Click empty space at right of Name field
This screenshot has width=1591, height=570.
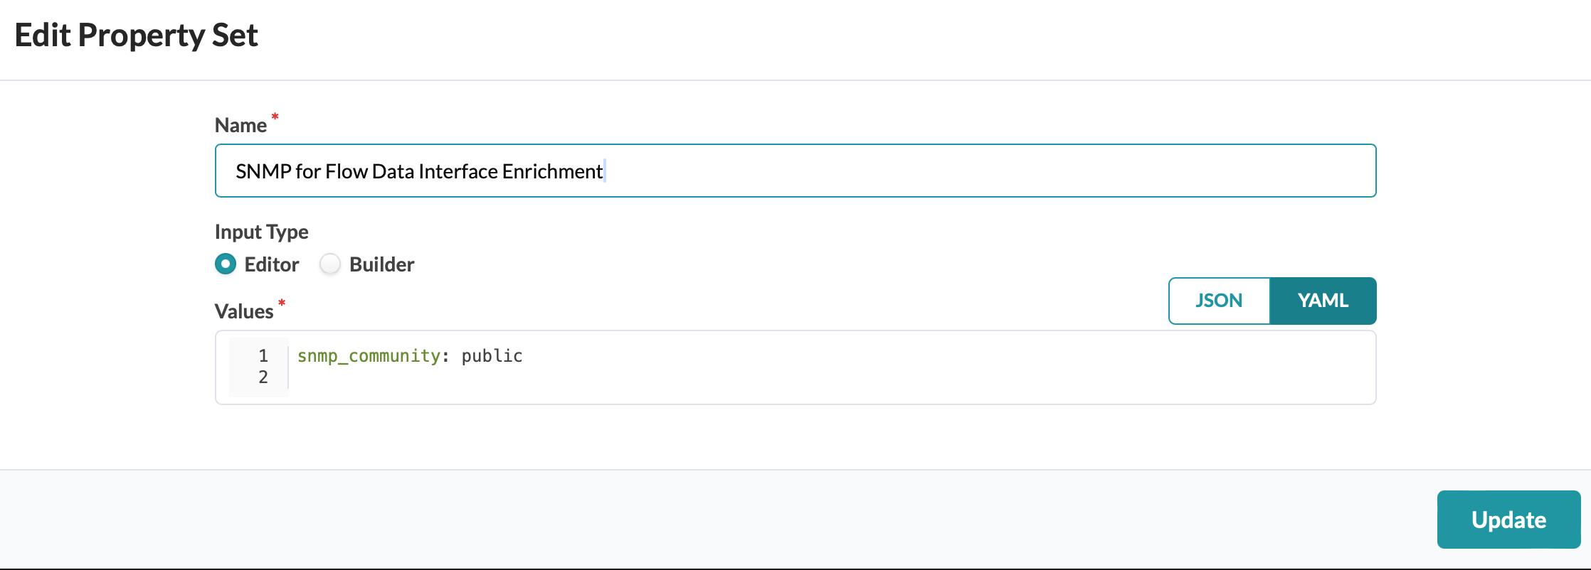996,171
